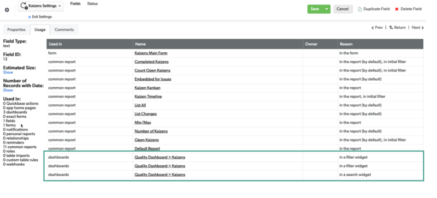Click the Next right chevron icon
The image size is (437, 198).
[x=423, y=28]
